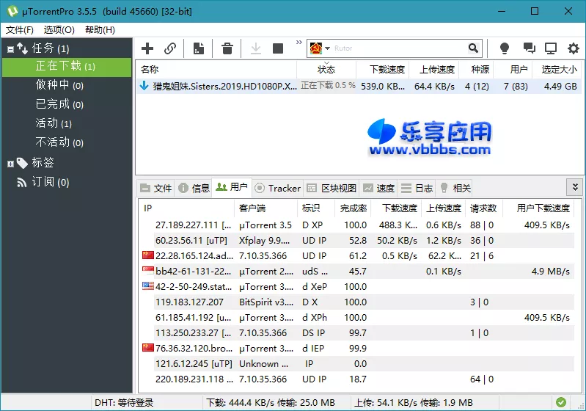586x411 pixels.
Task: Select peer 121.6.12.245 [uTP] row
Action: (356, 364)
